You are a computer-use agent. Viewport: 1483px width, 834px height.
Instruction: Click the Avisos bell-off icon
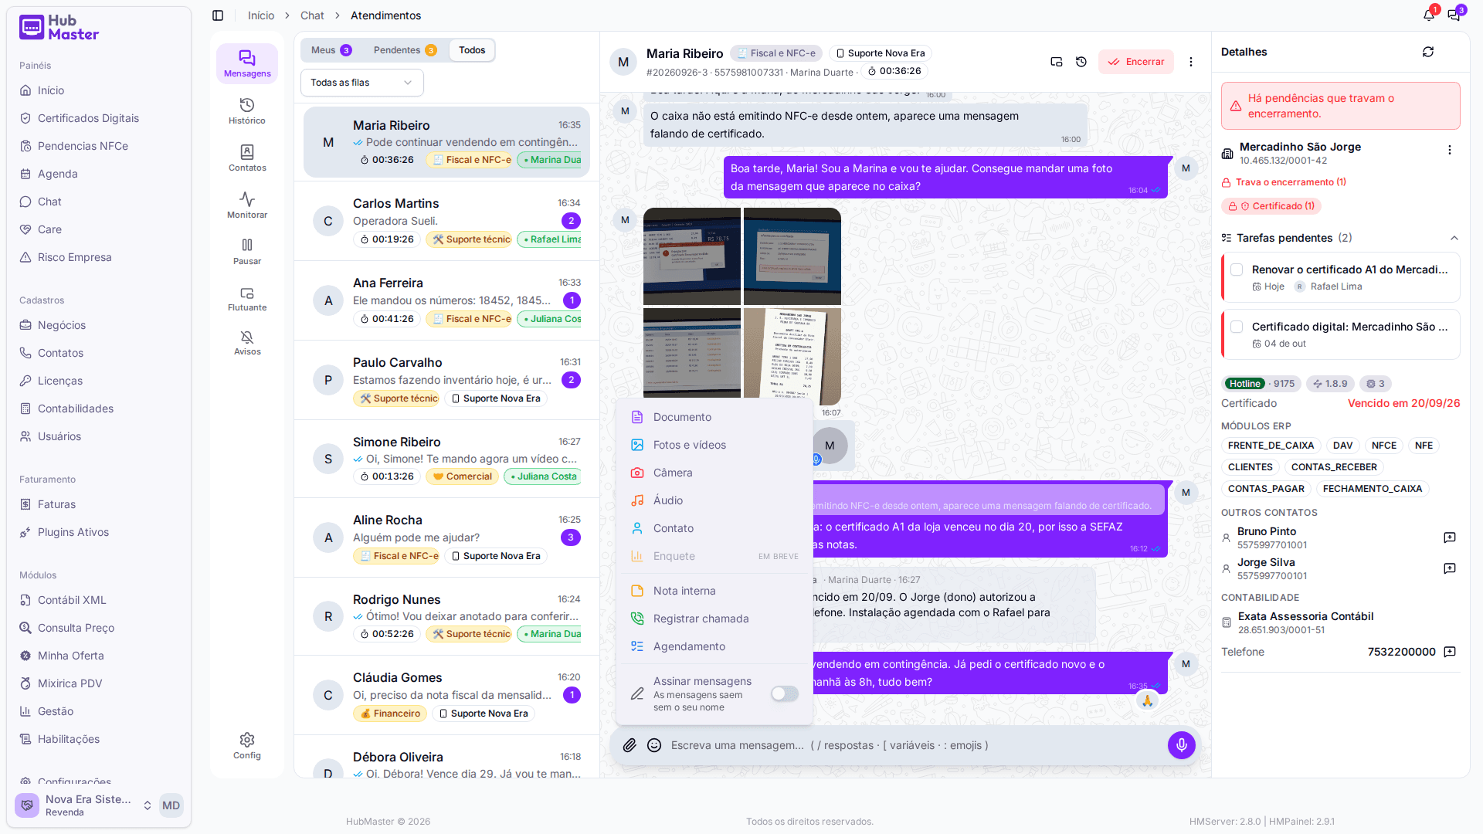(247, 343)
